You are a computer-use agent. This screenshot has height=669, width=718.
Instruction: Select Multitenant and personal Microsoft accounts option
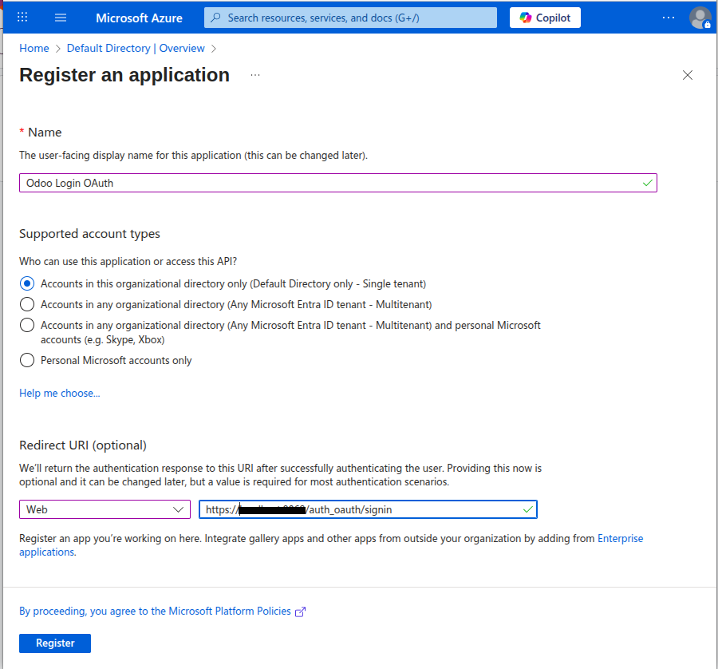tap(27, 325)
